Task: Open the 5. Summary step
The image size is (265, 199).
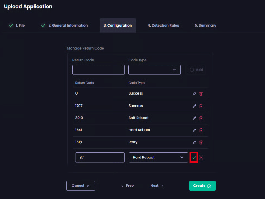Action: click(205, 26)
